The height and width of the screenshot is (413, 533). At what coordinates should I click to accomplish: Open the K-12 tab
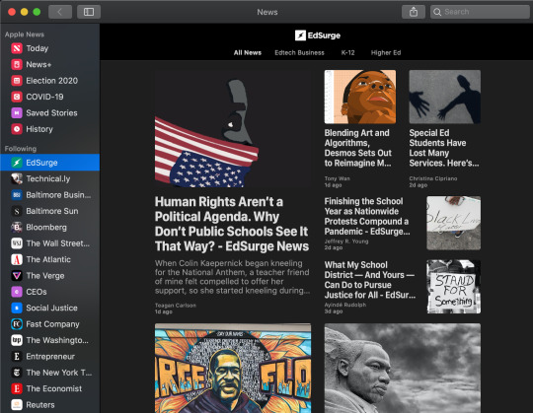click(347, 52)
